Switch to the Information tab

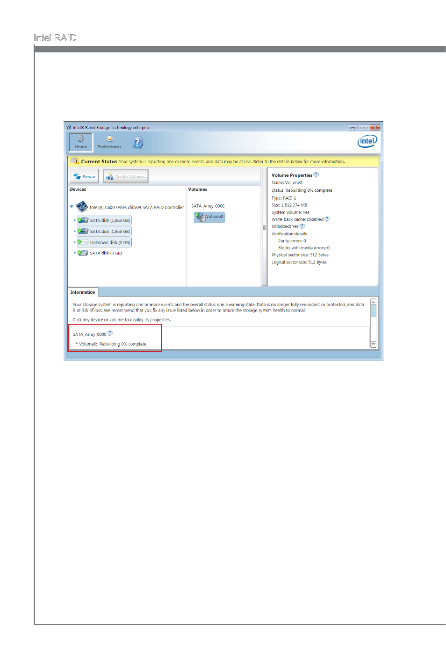tap(83, 292)
